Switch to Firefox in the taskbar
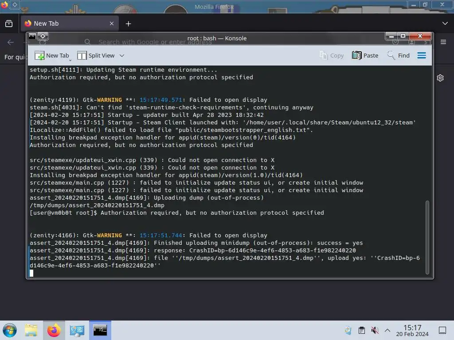The height and width of the screenshot is (340, 454). point(54,330)
